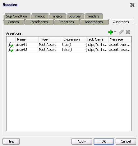Screen dimensions: 138x146
Task: Click the Type column header
Action: coord(50,39)
